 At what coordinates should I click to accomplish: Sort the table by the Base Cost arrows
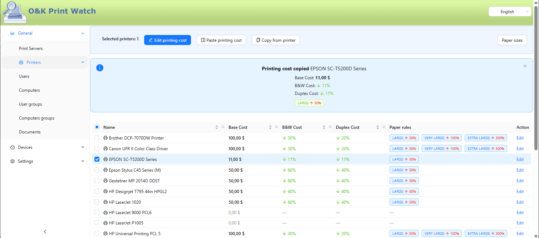[270, 127]
